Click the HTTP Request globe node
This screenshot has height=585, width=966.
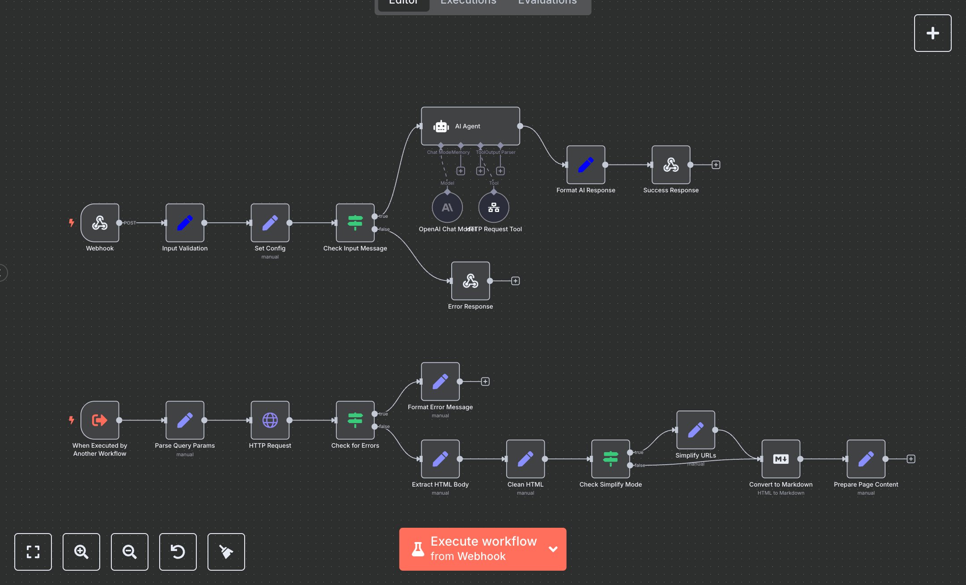[x=270, y=420]
